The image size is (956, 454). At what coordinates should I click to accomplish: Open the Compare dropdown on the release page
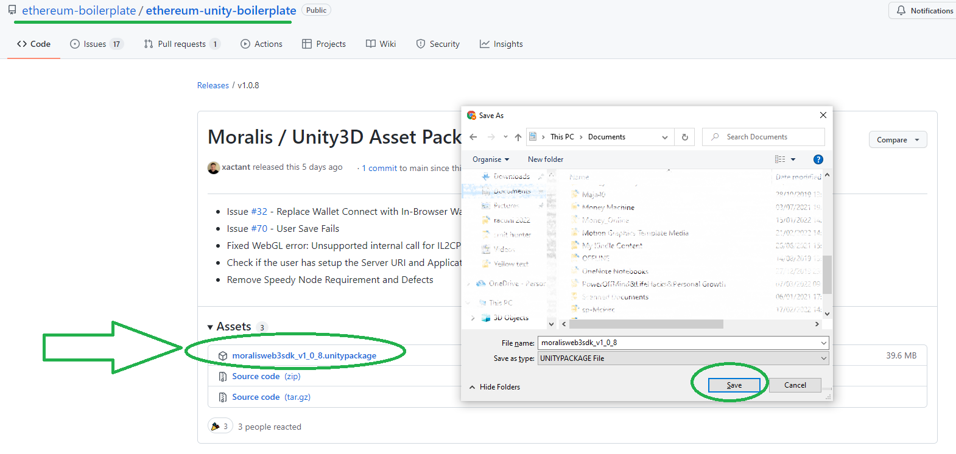[x=898, y=140]
